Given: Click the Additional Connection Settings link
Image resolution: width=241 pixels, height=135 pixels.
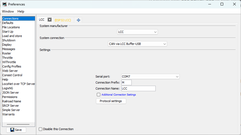Looking at the screenshot, I should (x=119, y=95).
